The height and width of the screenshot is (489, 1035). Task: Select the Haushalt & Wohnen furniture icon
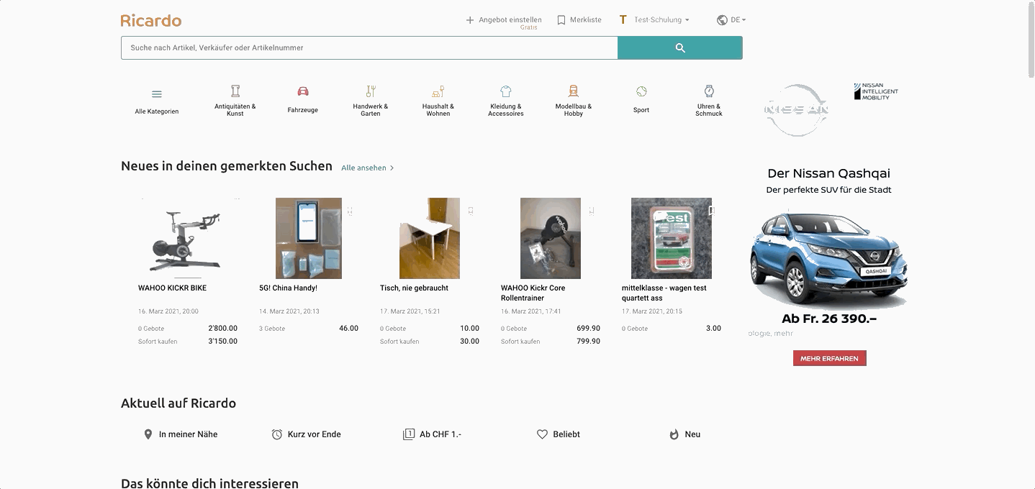coord(438,91)
